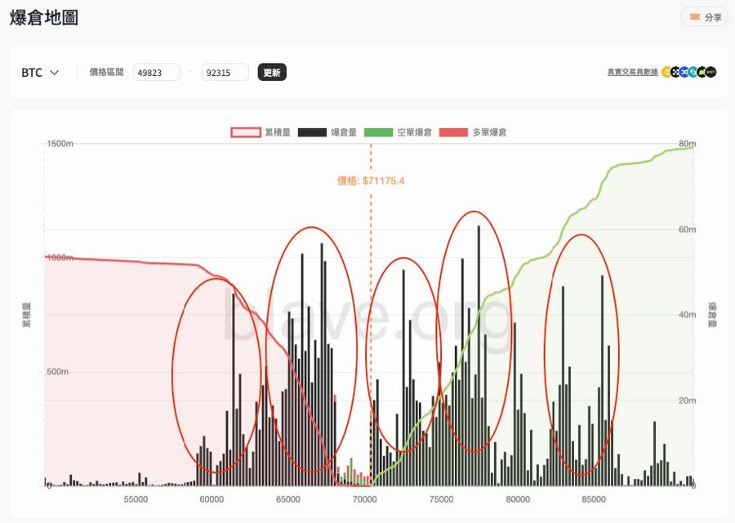This screenshot has height=523, width=735.
Task: Click the lower price input showing 49823
Action: pyautogui.click(x=156, y=72)
